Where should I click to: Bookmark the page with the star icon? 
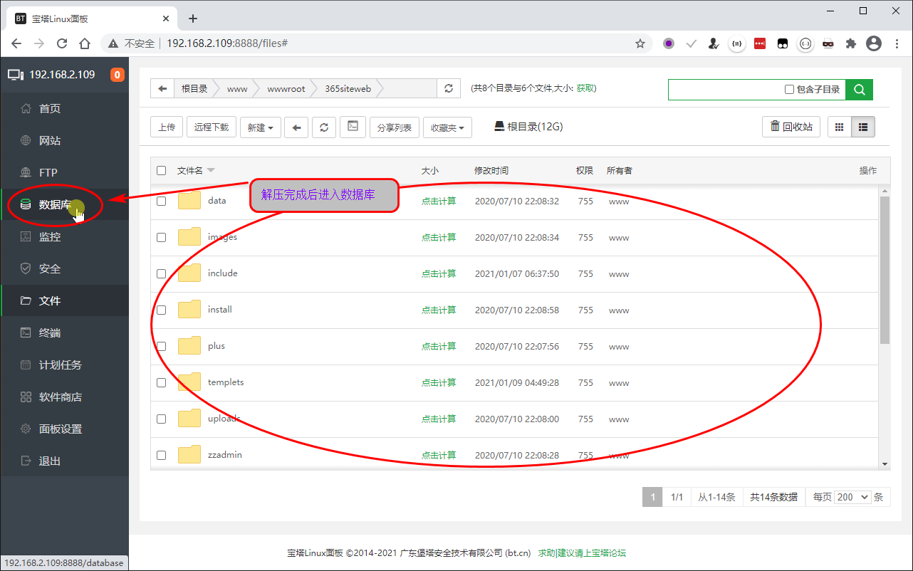(640, 43)
